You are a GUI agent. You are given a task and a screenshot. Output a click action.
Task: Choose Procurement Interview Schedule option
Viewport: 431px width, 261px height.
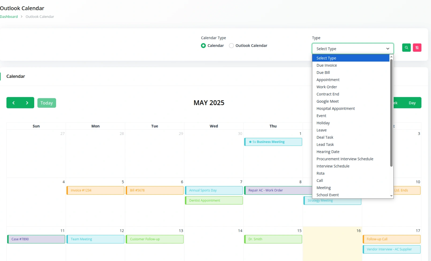click(x=351, y=159)
